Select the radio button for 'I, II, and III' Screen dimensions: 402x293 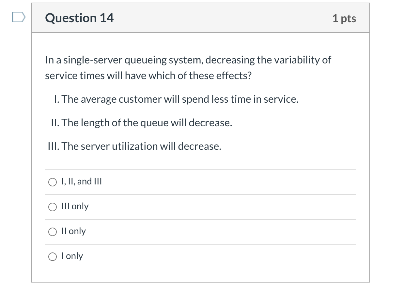pyautogui.click(x=53, y=182)
